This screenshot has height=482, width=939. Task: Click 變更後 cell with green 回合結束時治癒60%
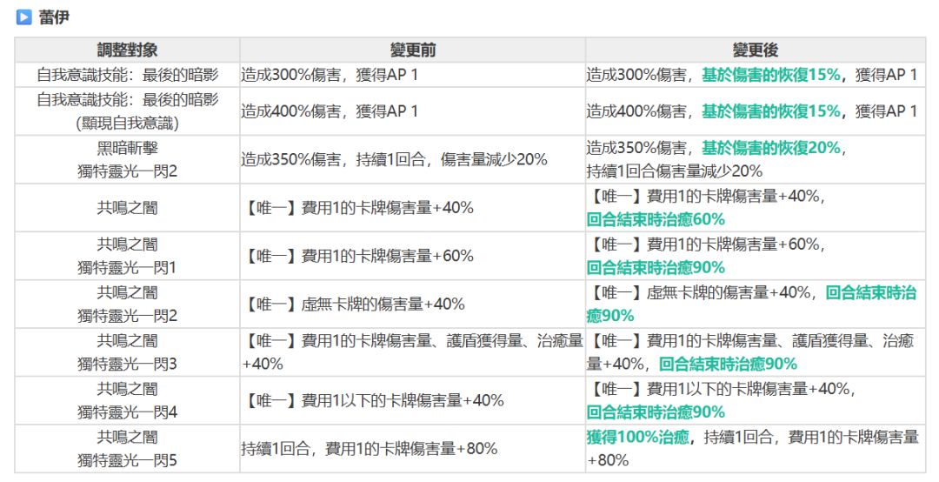pos(756,208)
